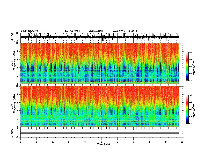Click the "7" tick on the time axis
Viewport: 205px width, 159px height.
coord(134,142)
